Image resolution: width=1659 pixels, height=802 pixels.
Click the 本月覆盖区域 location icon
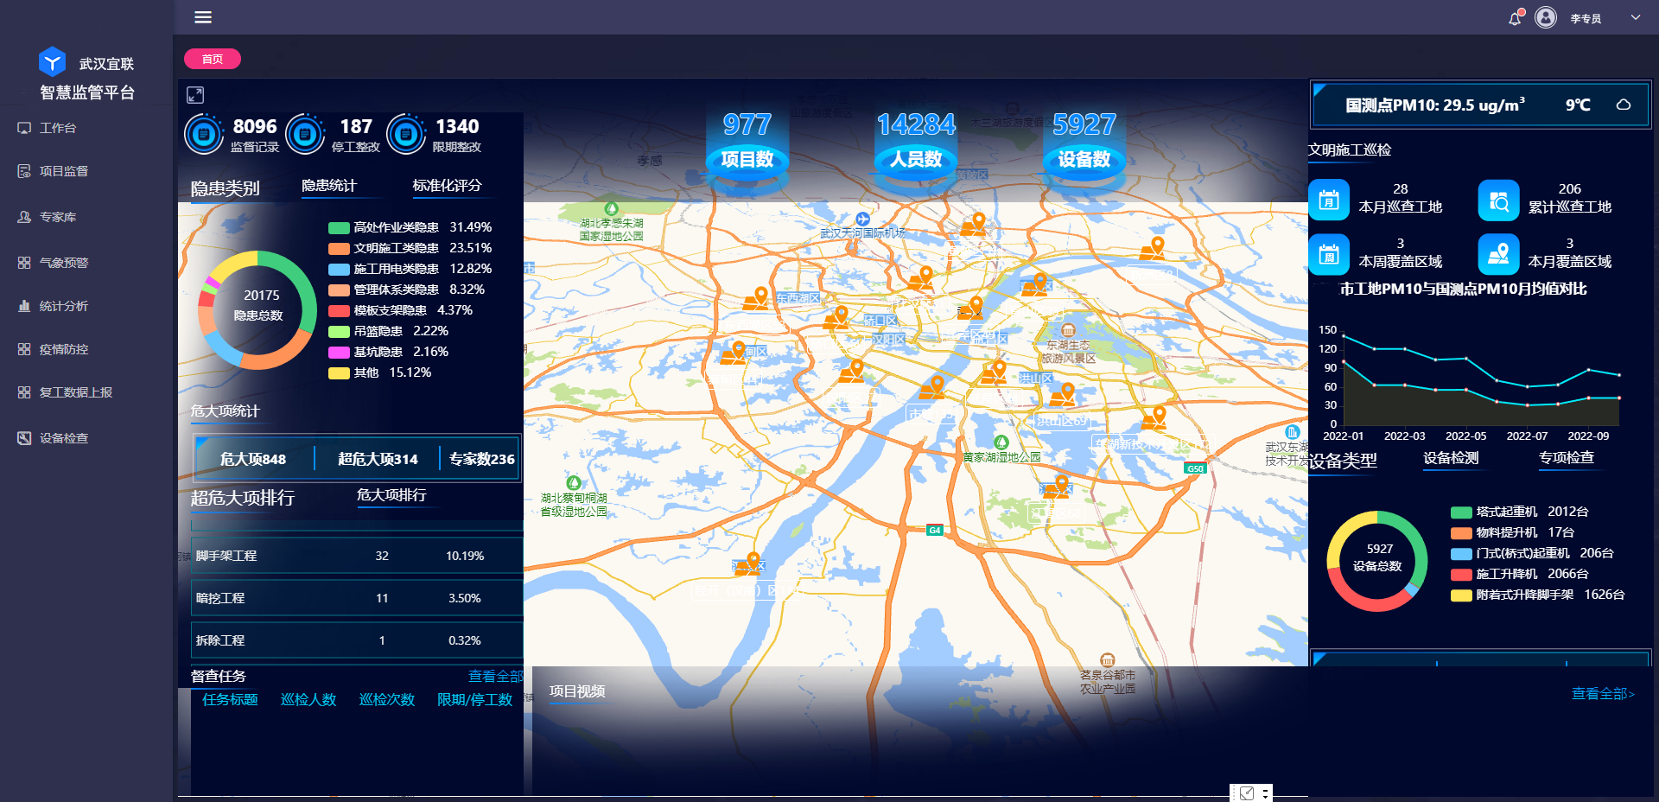[1499, 255]
